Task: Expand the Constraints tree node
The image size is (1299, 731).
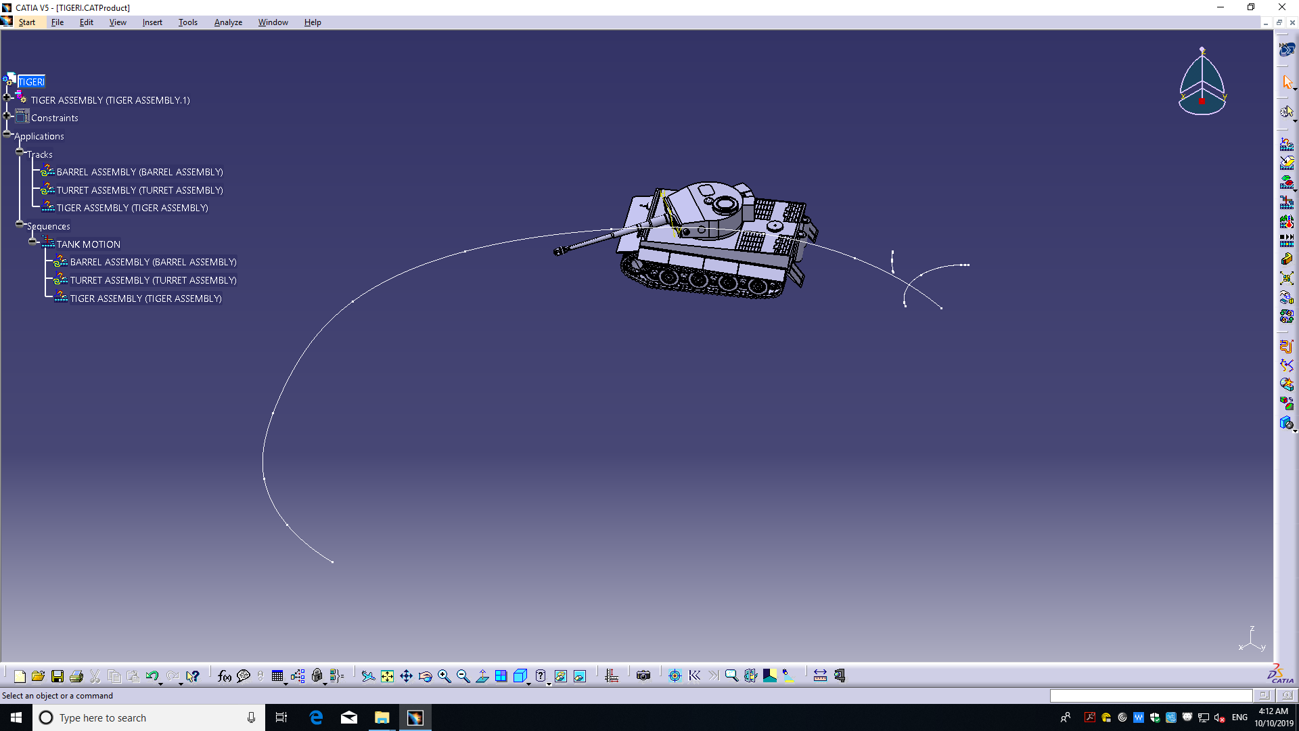Action: tap(7, 116)
